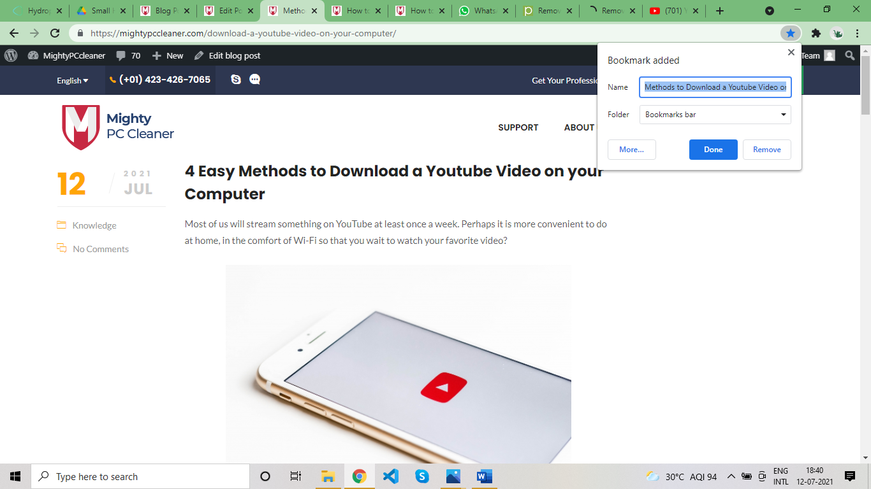Image resolution: width=871 pixels, height=489 pixels.
Task: Open the weather widget showing 30°C
Action: (x=681, y=476)
